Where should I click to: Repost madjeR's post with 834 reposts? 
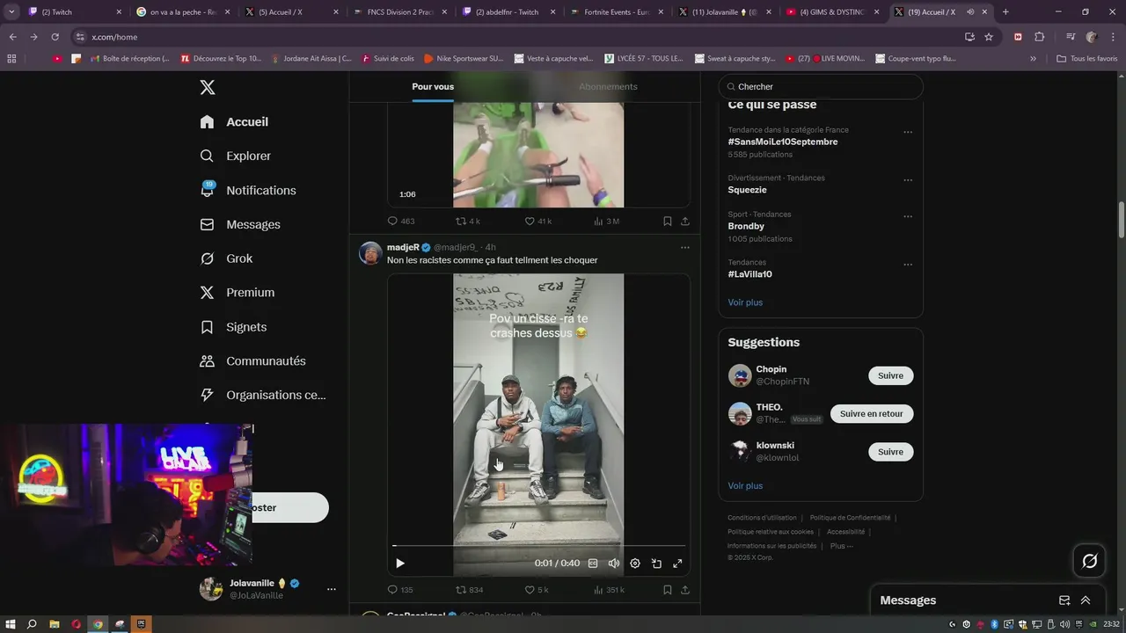point(469,590)
